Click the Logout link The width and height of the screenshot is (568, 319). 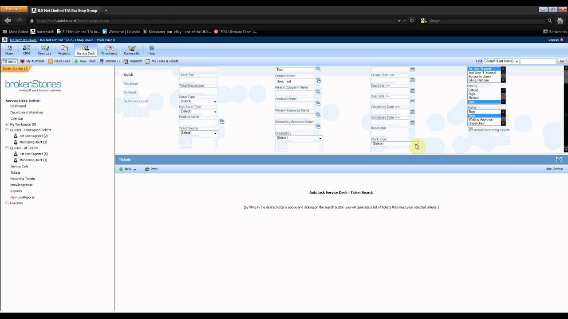tap(553, 40)
